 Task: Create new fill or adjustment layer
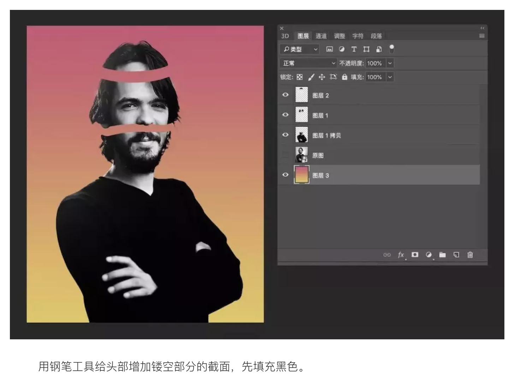(x=429, y=255)
